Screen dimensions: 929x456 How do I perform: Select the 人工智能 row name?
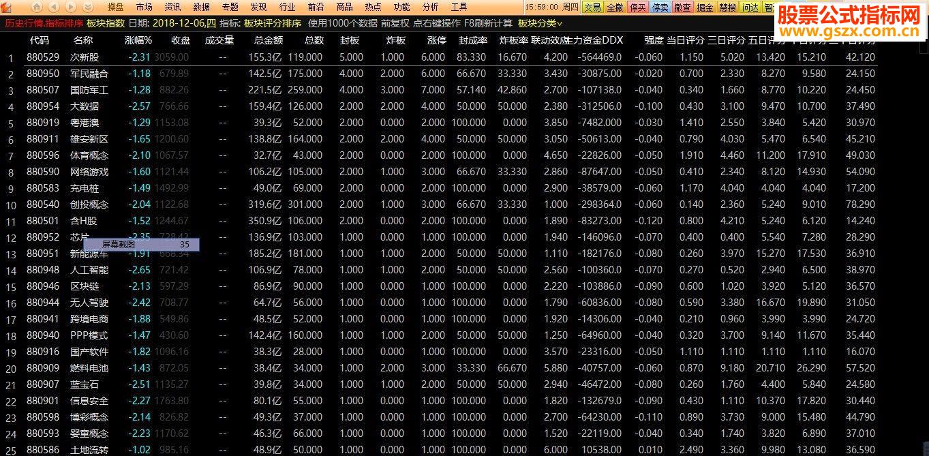(x=89, y=270)
